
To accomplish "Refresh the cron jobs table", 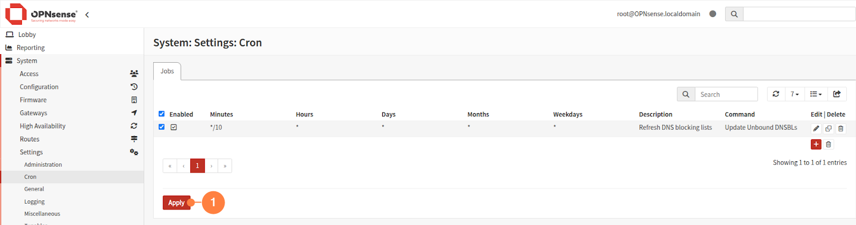I will 776,94.
